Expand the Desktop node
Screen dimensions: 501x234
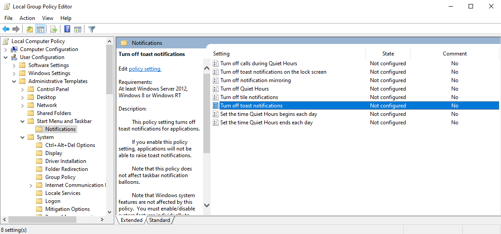coord(22,97)
